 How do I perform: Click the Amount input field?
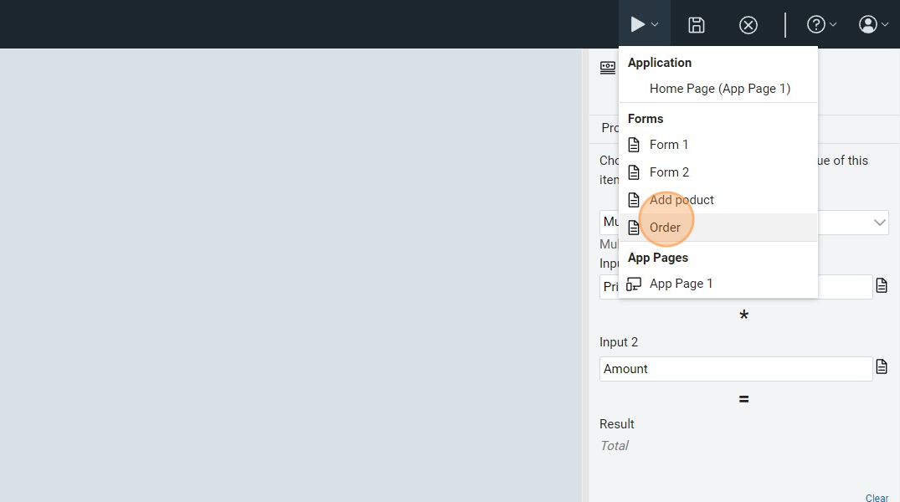(x=735, y=369)
